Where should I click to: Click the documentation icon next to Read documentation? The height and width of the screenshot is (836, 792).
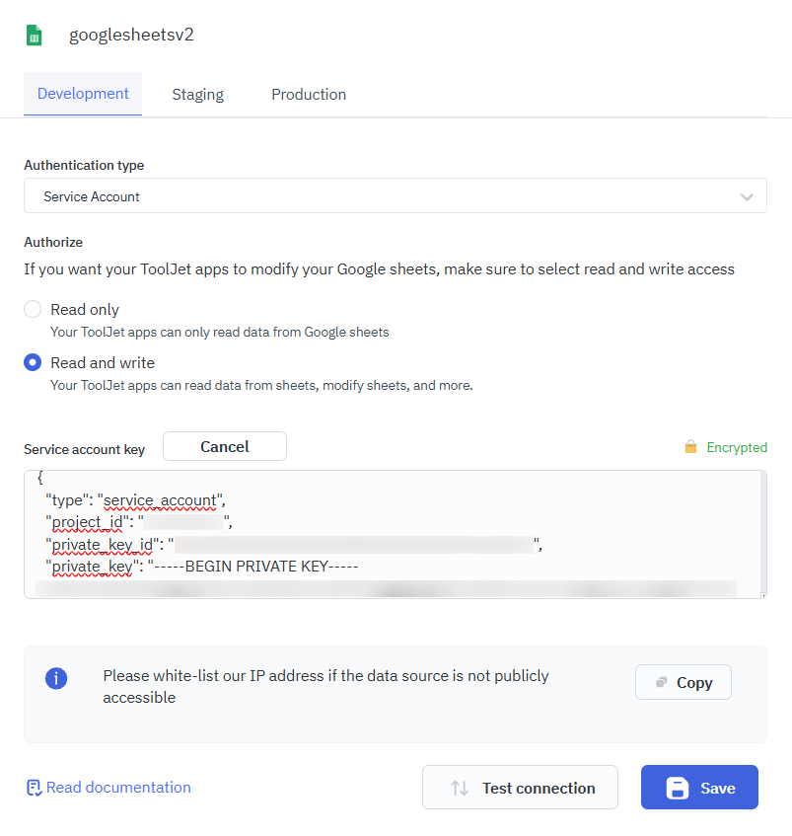pos(34,787)
